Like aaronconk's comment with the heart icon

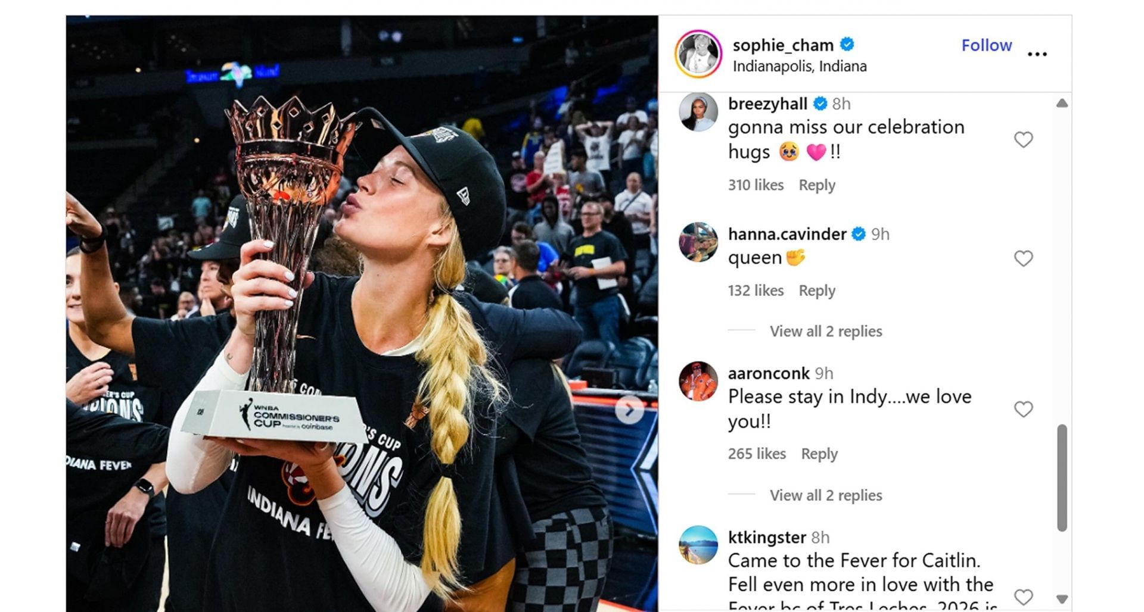(1023, 409)
